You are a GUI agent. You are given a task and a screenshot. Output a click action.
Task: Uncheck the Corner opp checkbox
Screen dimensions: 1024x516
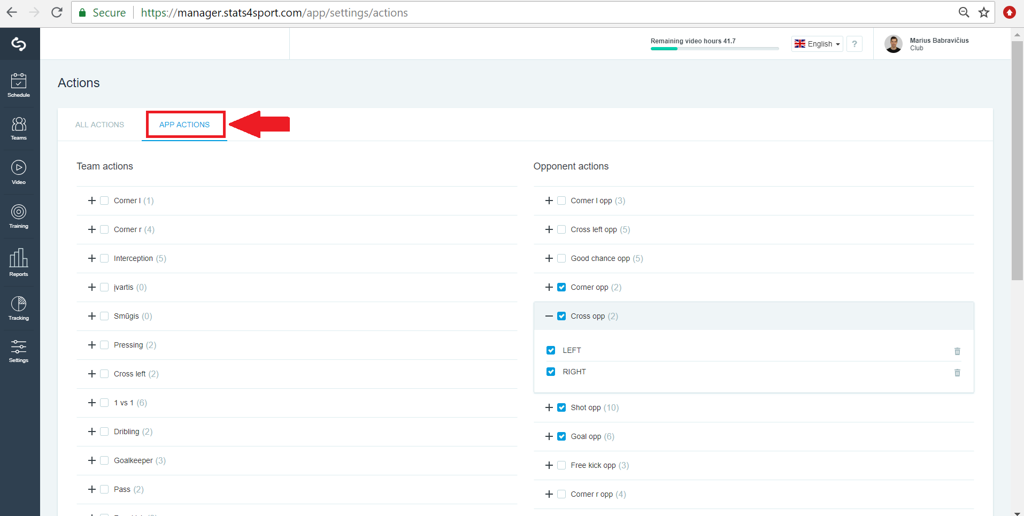[561, 287]
